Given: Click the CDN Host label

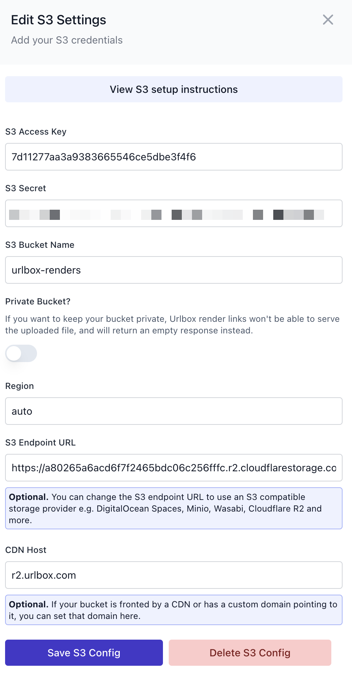Looking at the screenshot, I should pos(26,550).
